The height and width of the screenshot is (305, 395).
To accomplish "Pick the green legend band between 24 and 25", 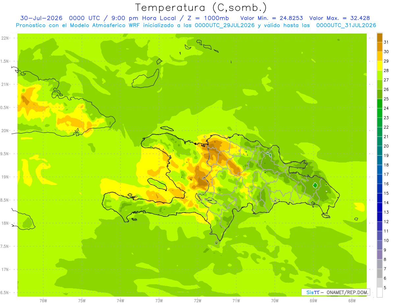I will tap(380, 104).
